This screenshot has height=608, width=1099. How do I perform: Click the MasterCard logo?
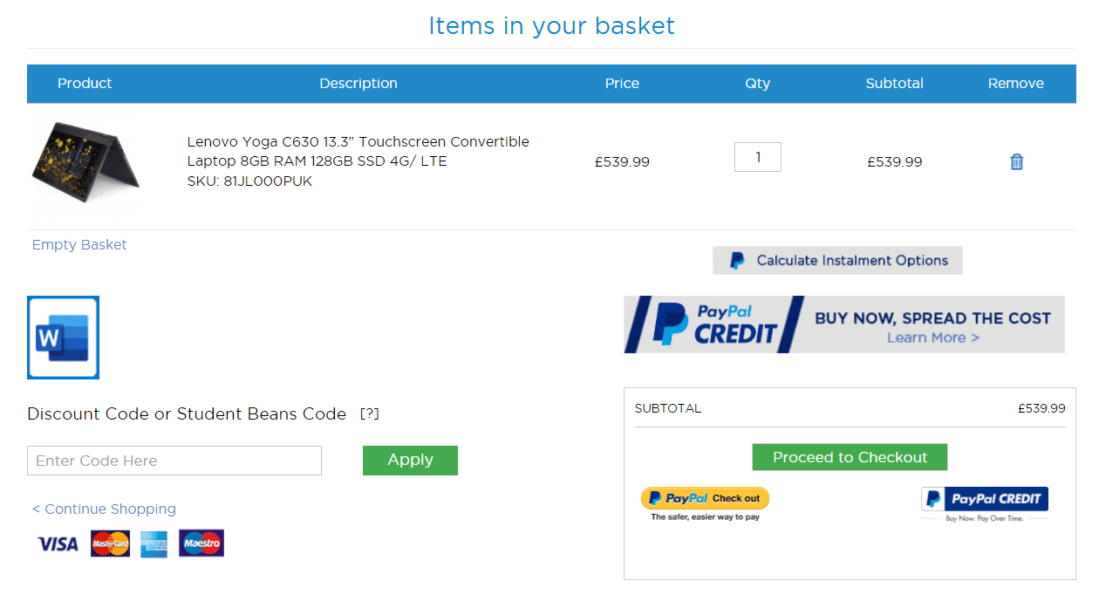110,543
